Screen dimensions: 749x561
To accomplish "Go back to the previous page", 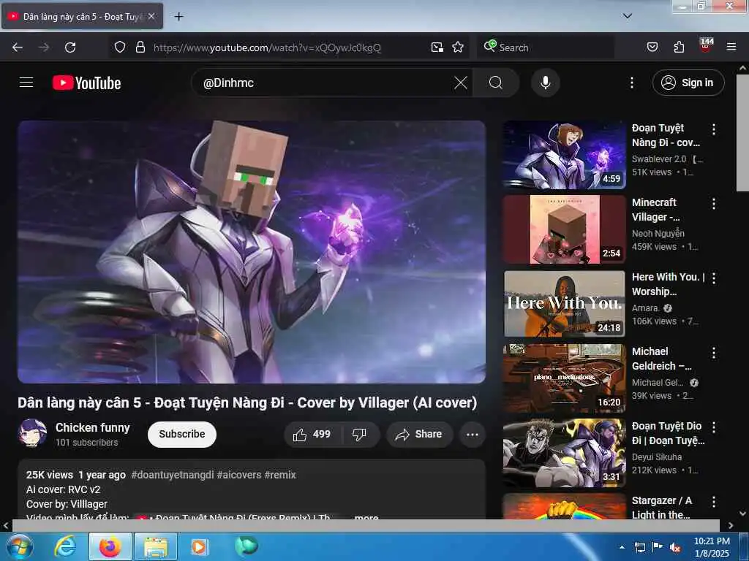I will click(x=18, y=47).
